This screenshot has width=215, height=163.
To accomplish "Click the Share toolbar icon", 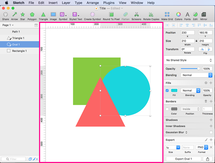I will click(5, 15).
